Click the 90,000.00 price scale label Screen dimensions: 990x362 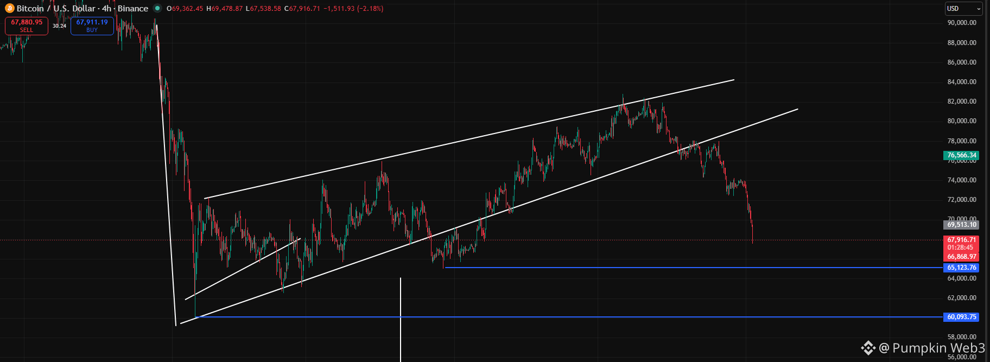click(x=962, y=23)
